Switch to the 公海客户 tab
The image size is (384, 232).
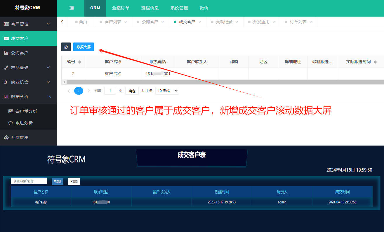pyautogui.click(x=150, y=22)
